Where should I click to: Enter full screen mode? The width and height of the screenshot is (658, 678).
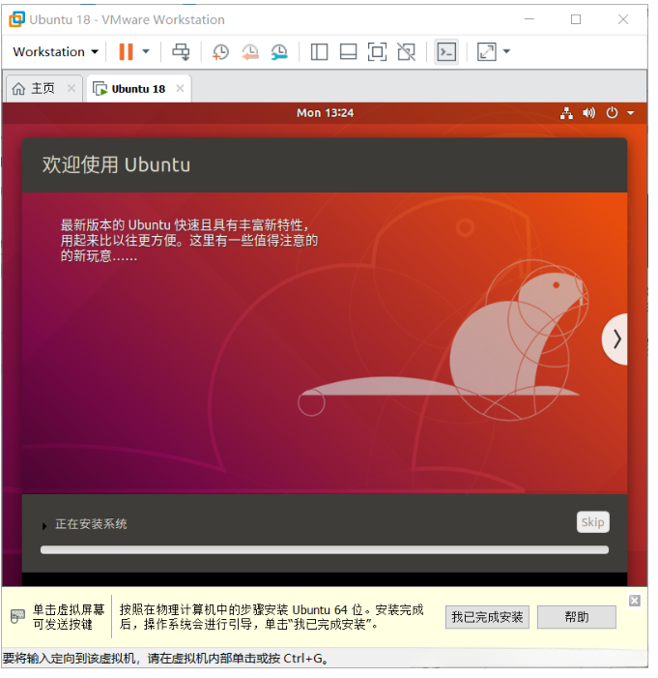coord(377,52)
